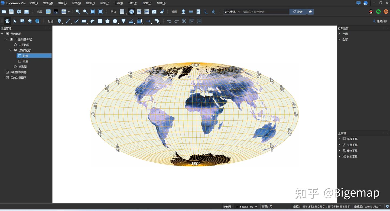Click the star favorites button

point(310,12)
